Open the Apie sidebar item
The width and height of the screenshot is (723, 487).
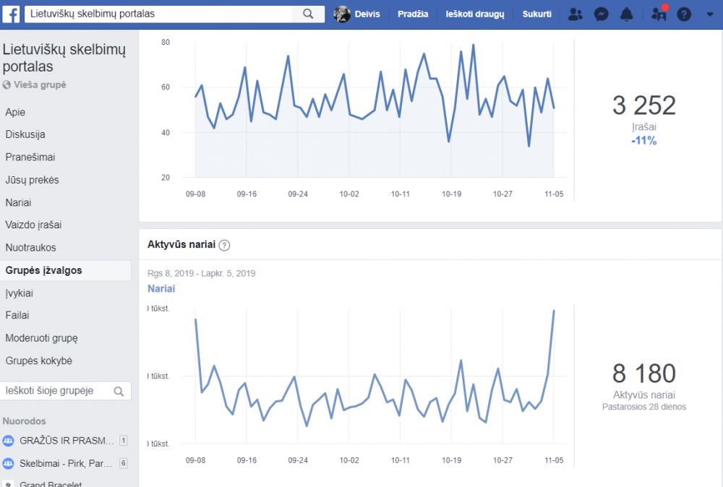coord(15,113)
